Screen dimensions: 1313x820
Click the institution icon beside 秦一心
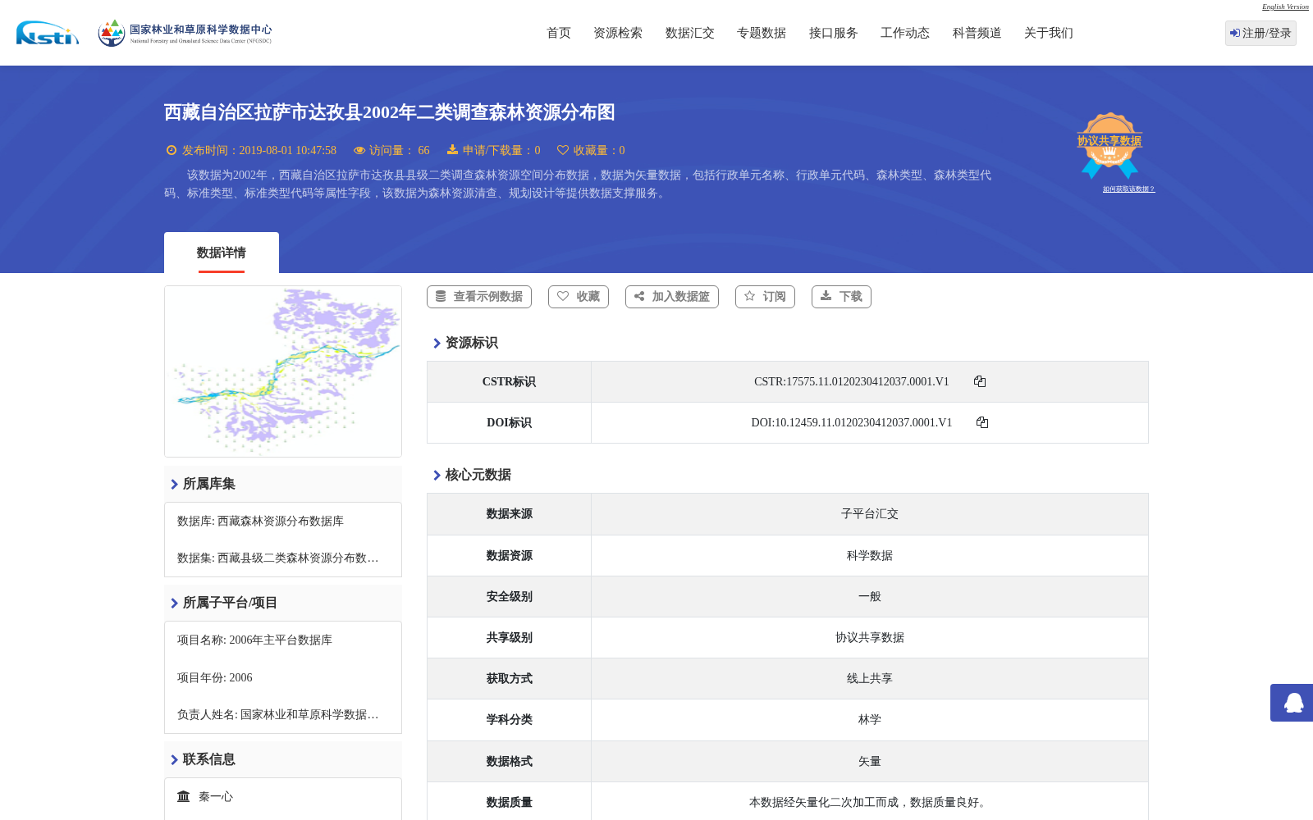coord(184,796)
